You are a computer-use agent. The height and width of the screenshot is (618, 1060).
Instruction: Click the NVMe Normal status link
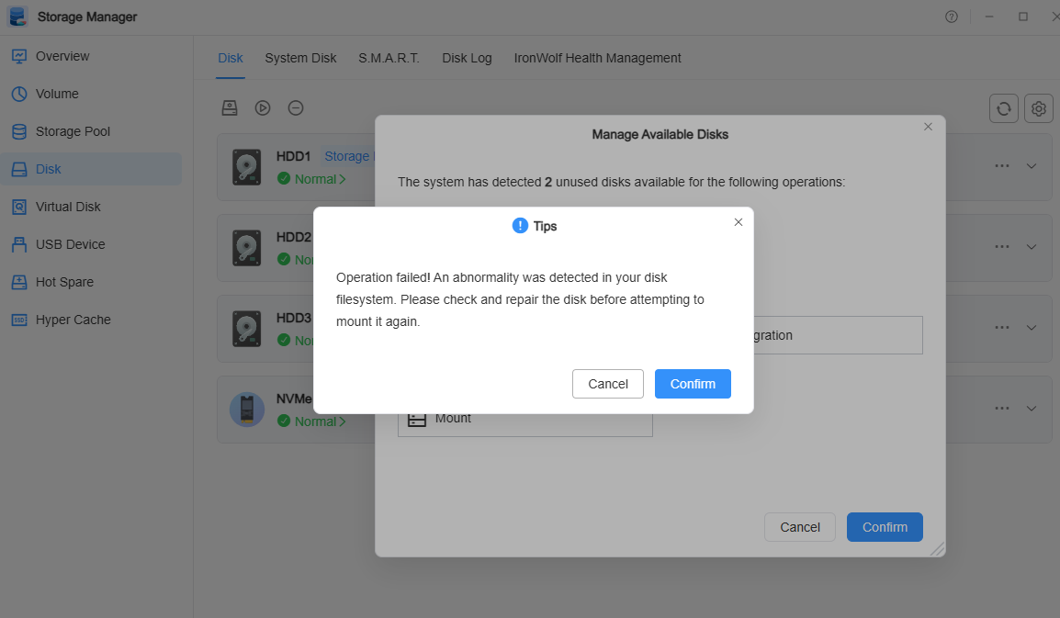point(312,421)
